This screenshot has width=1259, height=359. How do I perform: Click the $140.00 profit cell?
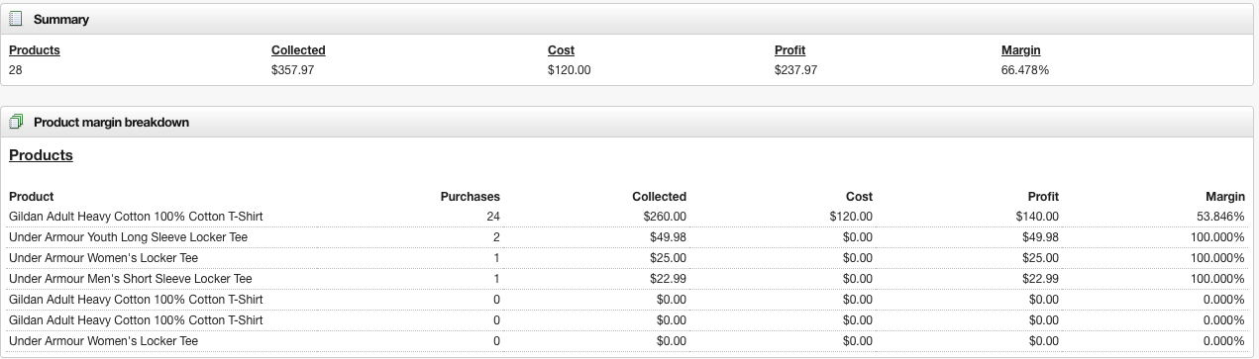point(1037,216)
